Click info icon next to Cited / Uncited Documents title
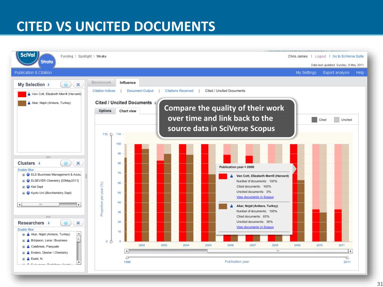The image size is (383, 287). [x=155, y=103]
